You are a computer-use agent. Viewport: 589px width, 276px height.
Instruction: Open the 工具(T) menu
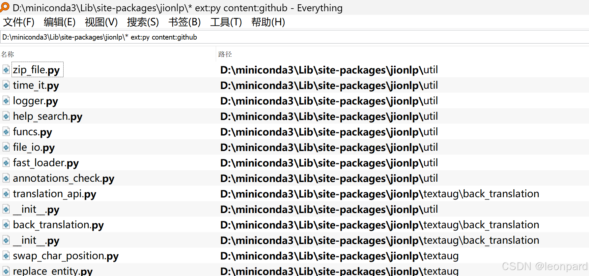(x=226, y=22)
